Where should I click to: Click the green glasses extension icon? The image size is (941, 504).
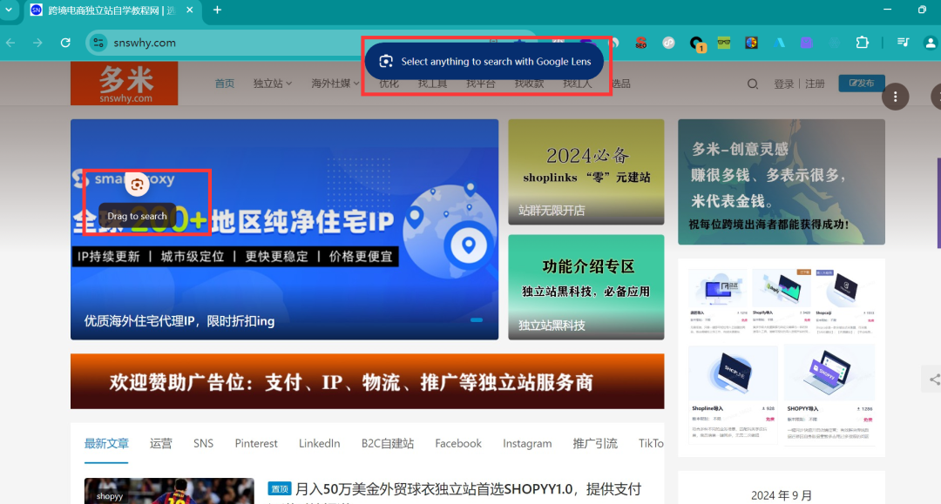(723, 42)
